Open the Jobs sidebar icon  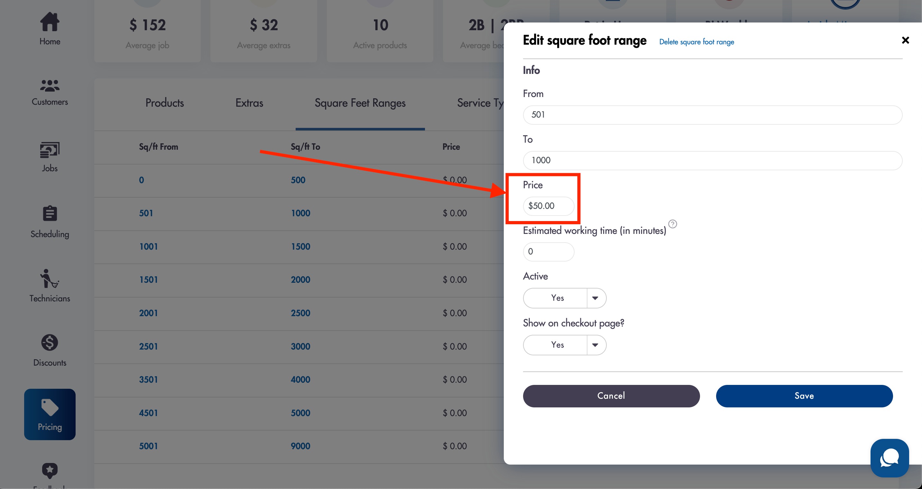click(x=50, y=150)
